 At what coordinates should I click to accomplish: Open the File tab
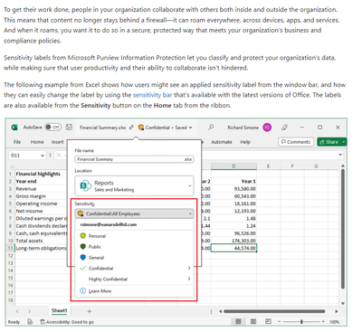17,142
